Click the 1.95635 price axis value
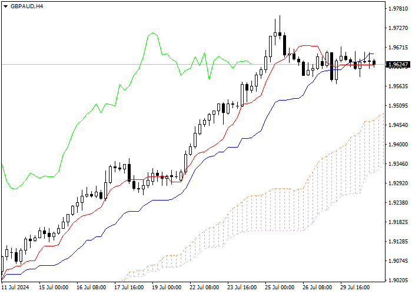412x294 pixels. coord(398,86)
